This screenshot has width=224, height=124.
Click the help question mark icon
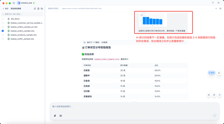[x=219, y=3]
